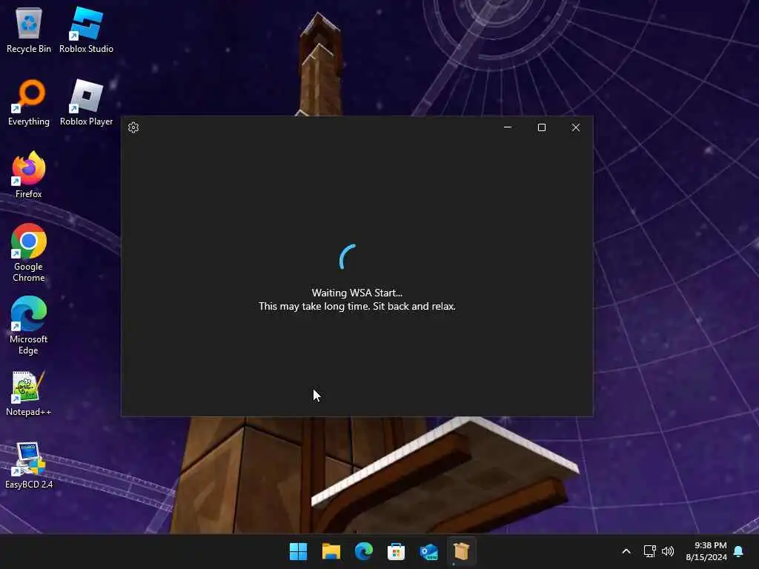Viewport: 759px width, 569px height.
Task: Open the volume tray icon
Action: click(x=668, y=551)
